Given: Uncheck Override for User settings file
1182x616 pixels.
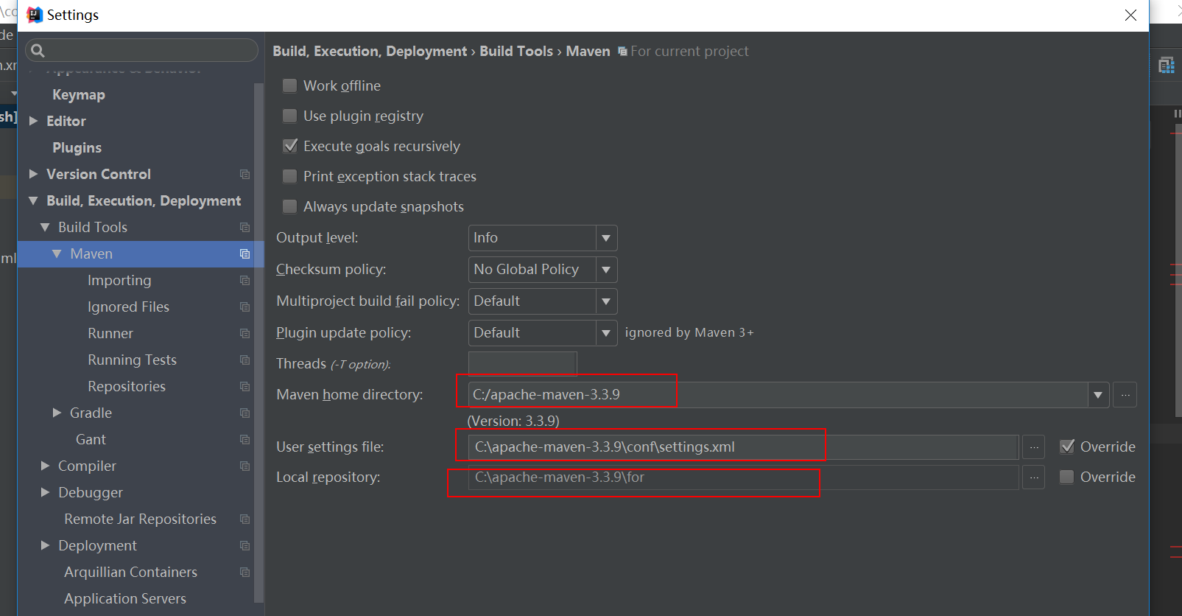Looking at the screenshot, I should [1067, 447].
